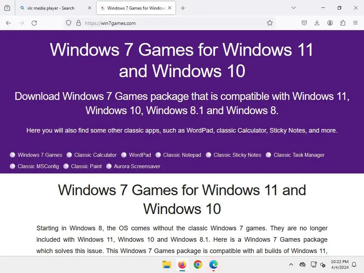Open File Explorer from taskbar

pyautogui.click(x=167, y=264)
